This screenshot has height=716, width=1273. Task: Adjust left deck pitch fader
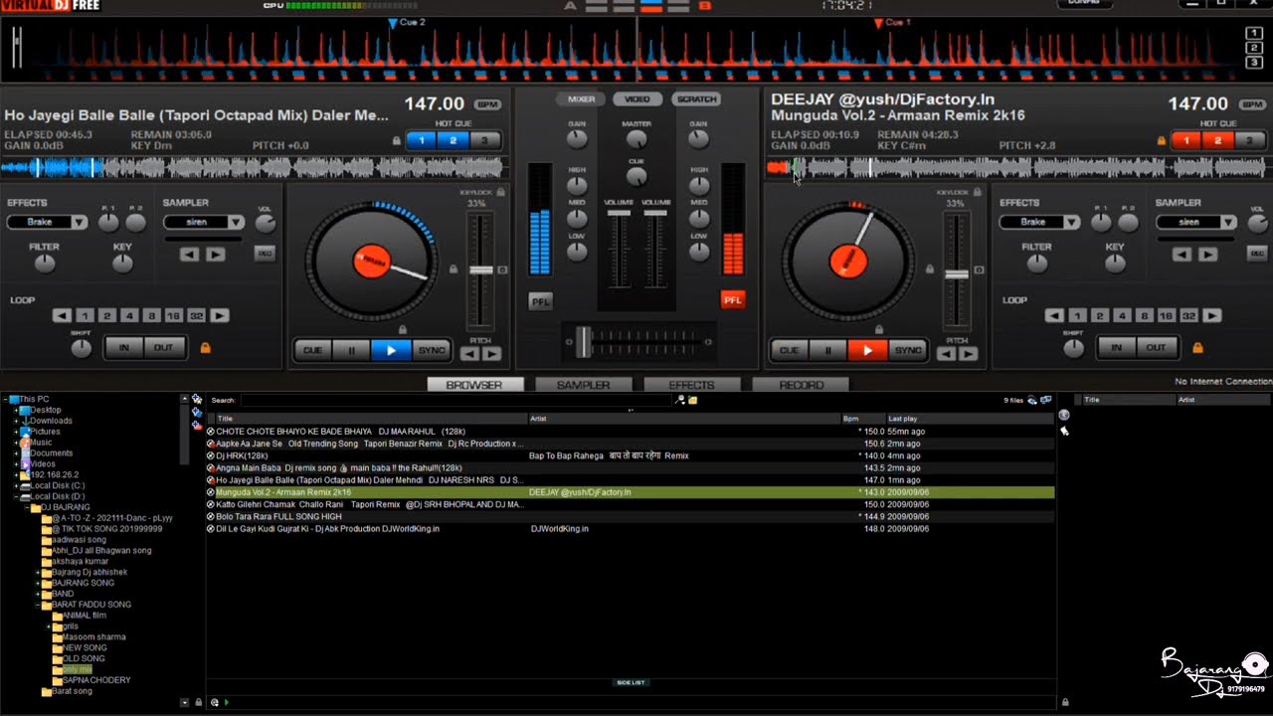point(481,269)
